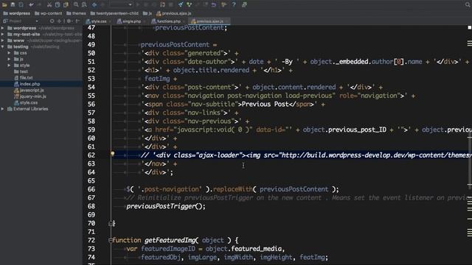Click the previousPostTrigger() call on line 68
This screenshot has width=472, height=265.
coord(166,206)
